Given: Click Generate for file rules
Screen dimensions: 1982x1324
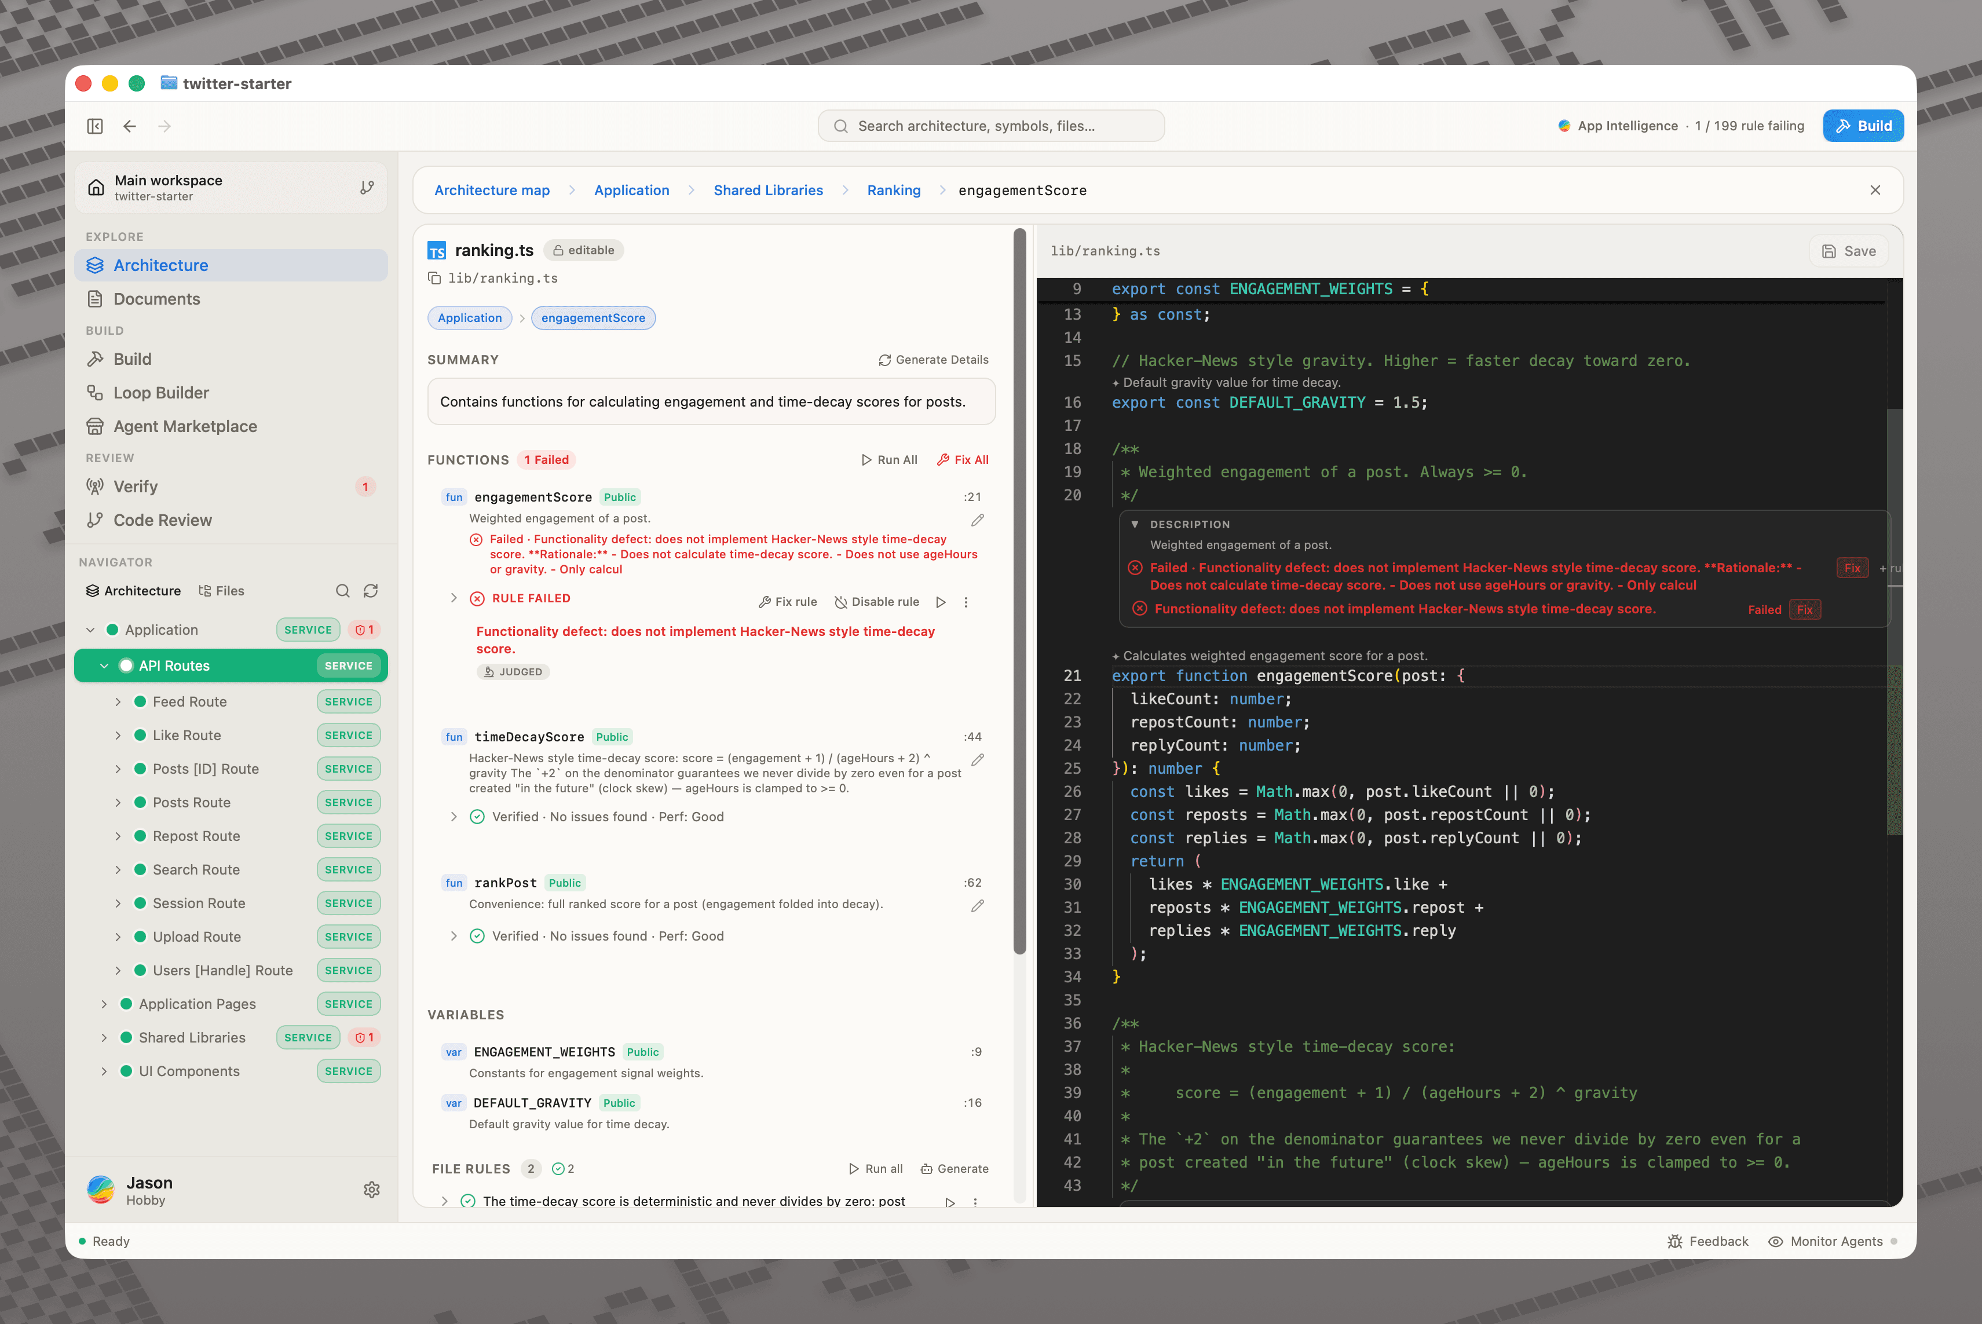Looking at the screenshot, I should 955,1169.
